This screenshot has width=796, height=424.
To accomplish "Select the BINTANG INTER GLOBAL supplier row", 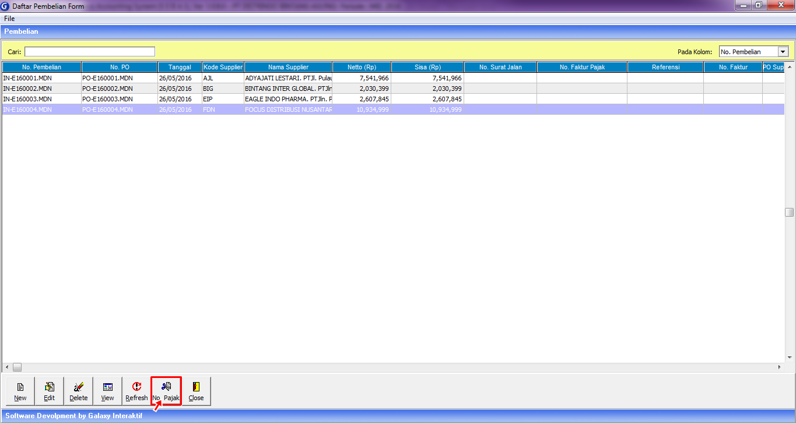I will coord(288,89).
